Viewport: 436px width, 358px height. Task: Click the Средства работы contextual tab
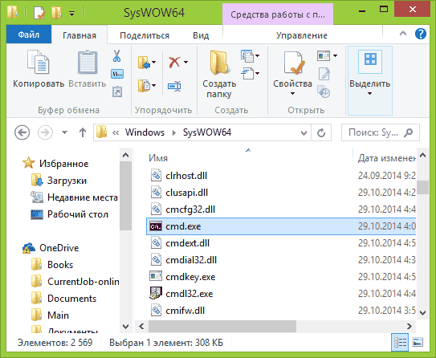(x=278, y=14)
